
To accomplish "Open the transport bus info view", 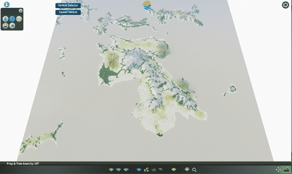I will pyautogui.click(x=6, y=25).
